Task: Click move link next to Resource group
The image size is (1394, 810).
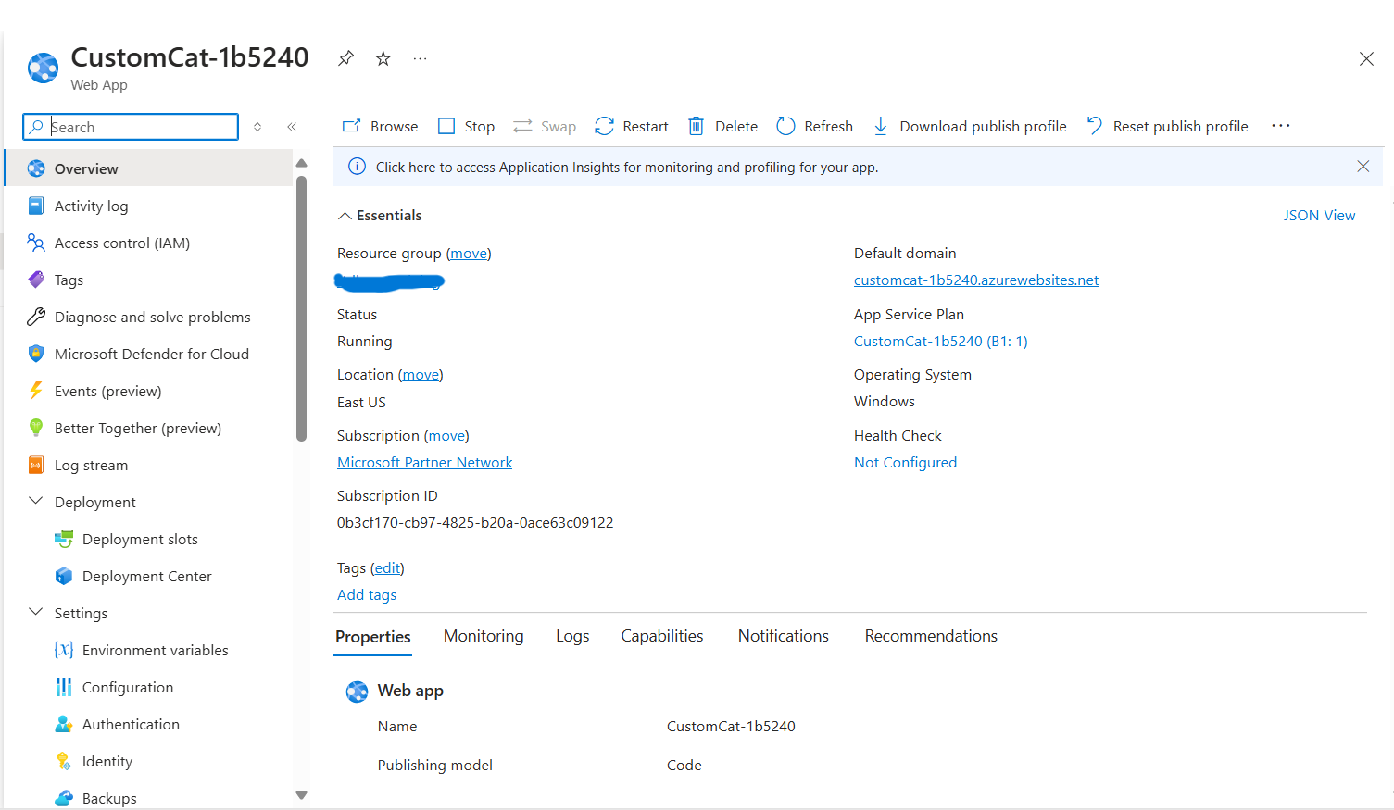Action: coord(469,254)
